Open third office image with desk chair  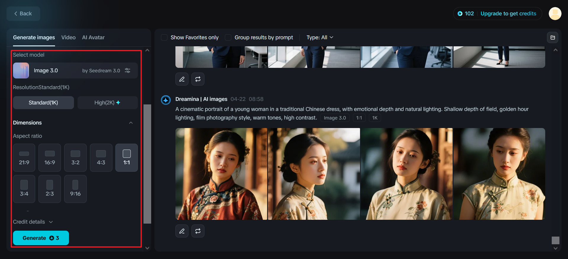point(407,57)
